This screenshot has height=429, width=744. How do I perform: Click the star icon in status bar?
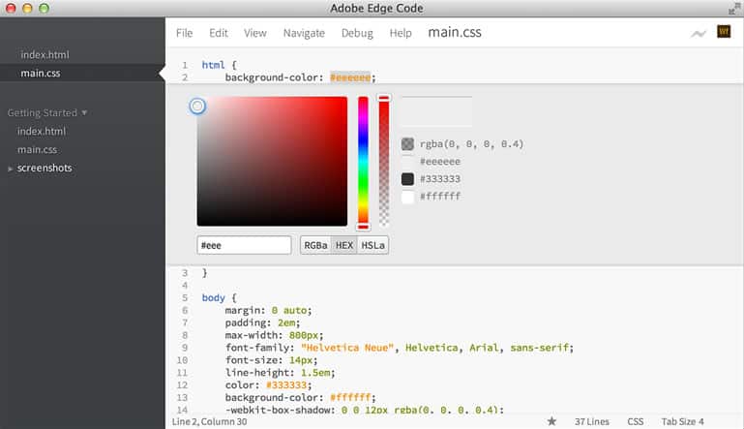tap(551, 421)
